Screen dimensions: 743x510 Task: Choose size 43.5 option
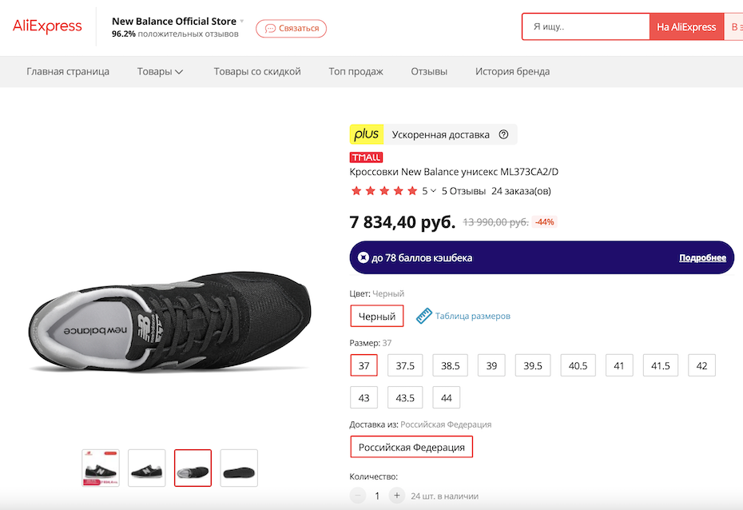[x=405, y=397]
